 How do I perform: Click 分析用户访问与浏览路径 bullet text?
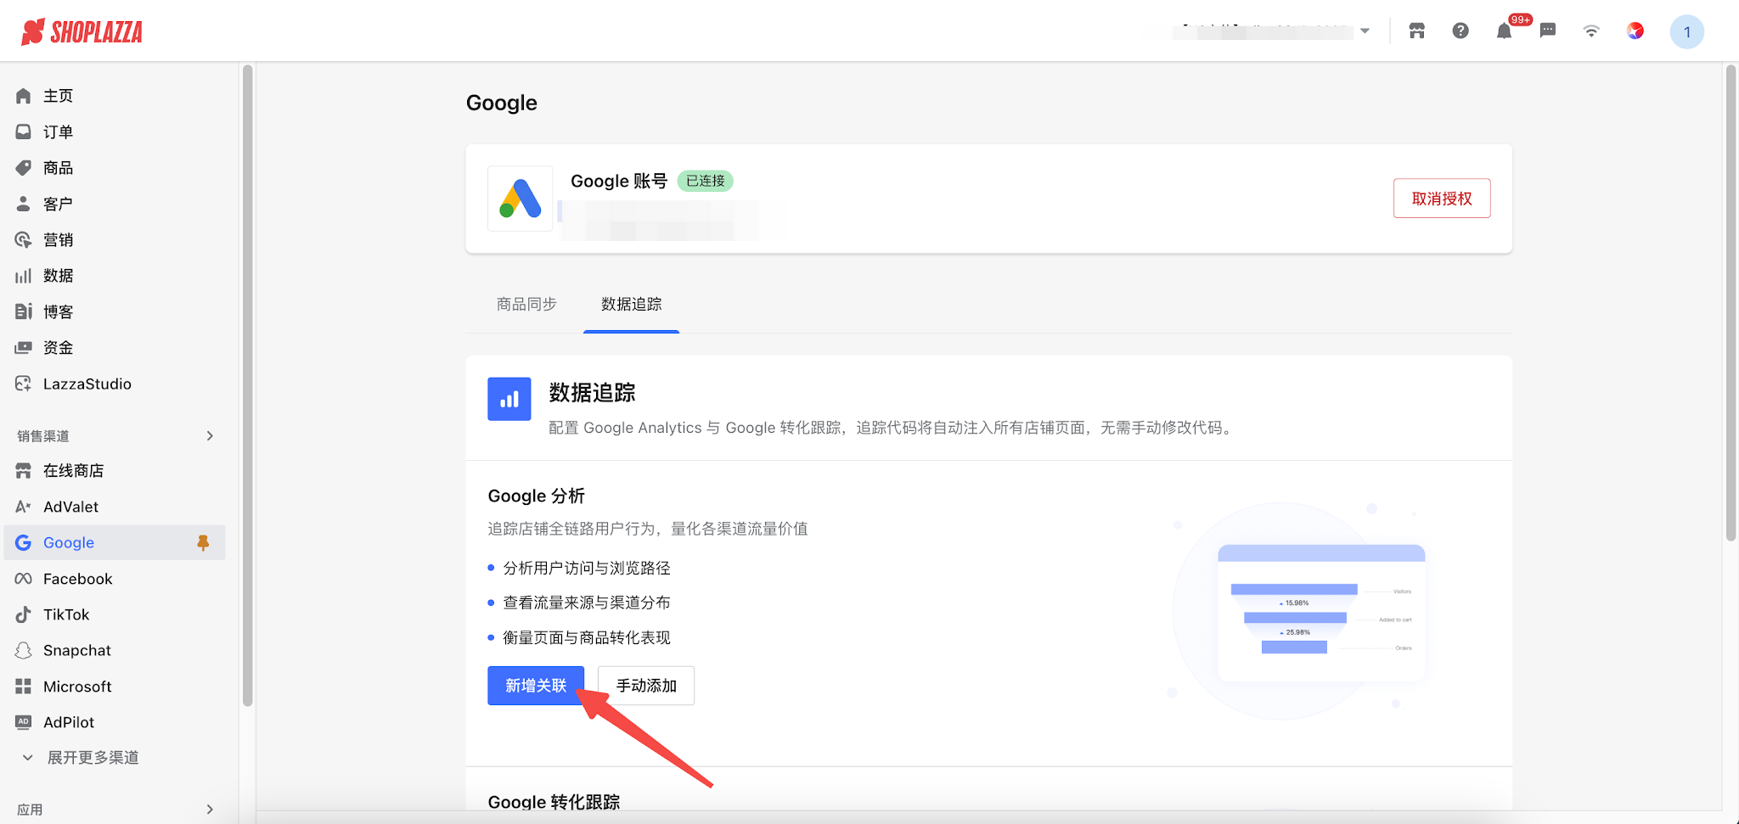(587, 568)
